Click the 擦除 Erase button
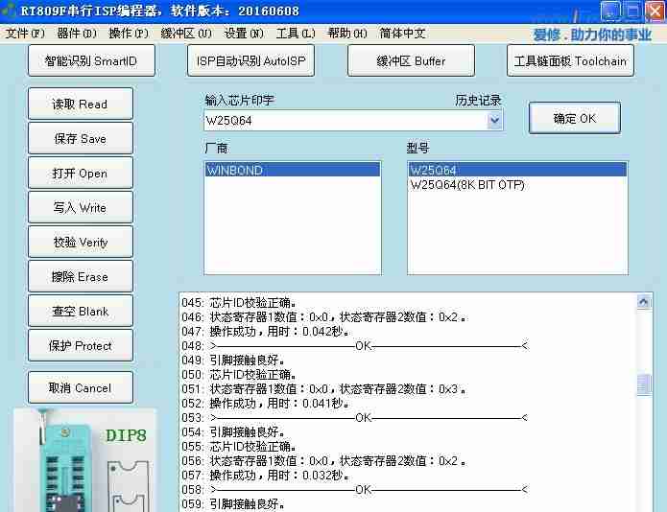This screenshot has height=512, width=667. [81, 277]
